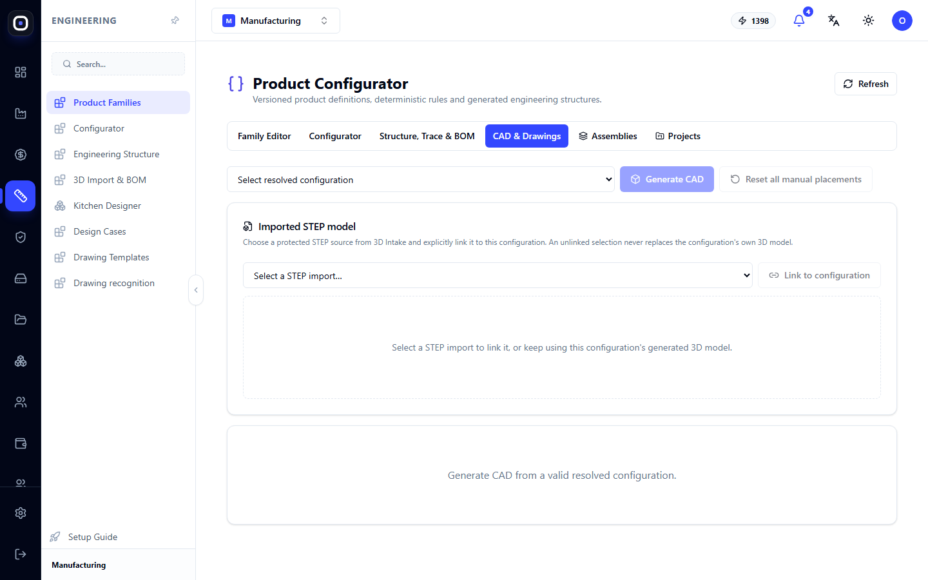This screenshot has height=580, width=928.
Task: Open 3D Import & BOM in sidebar
Action: (118, 180)
